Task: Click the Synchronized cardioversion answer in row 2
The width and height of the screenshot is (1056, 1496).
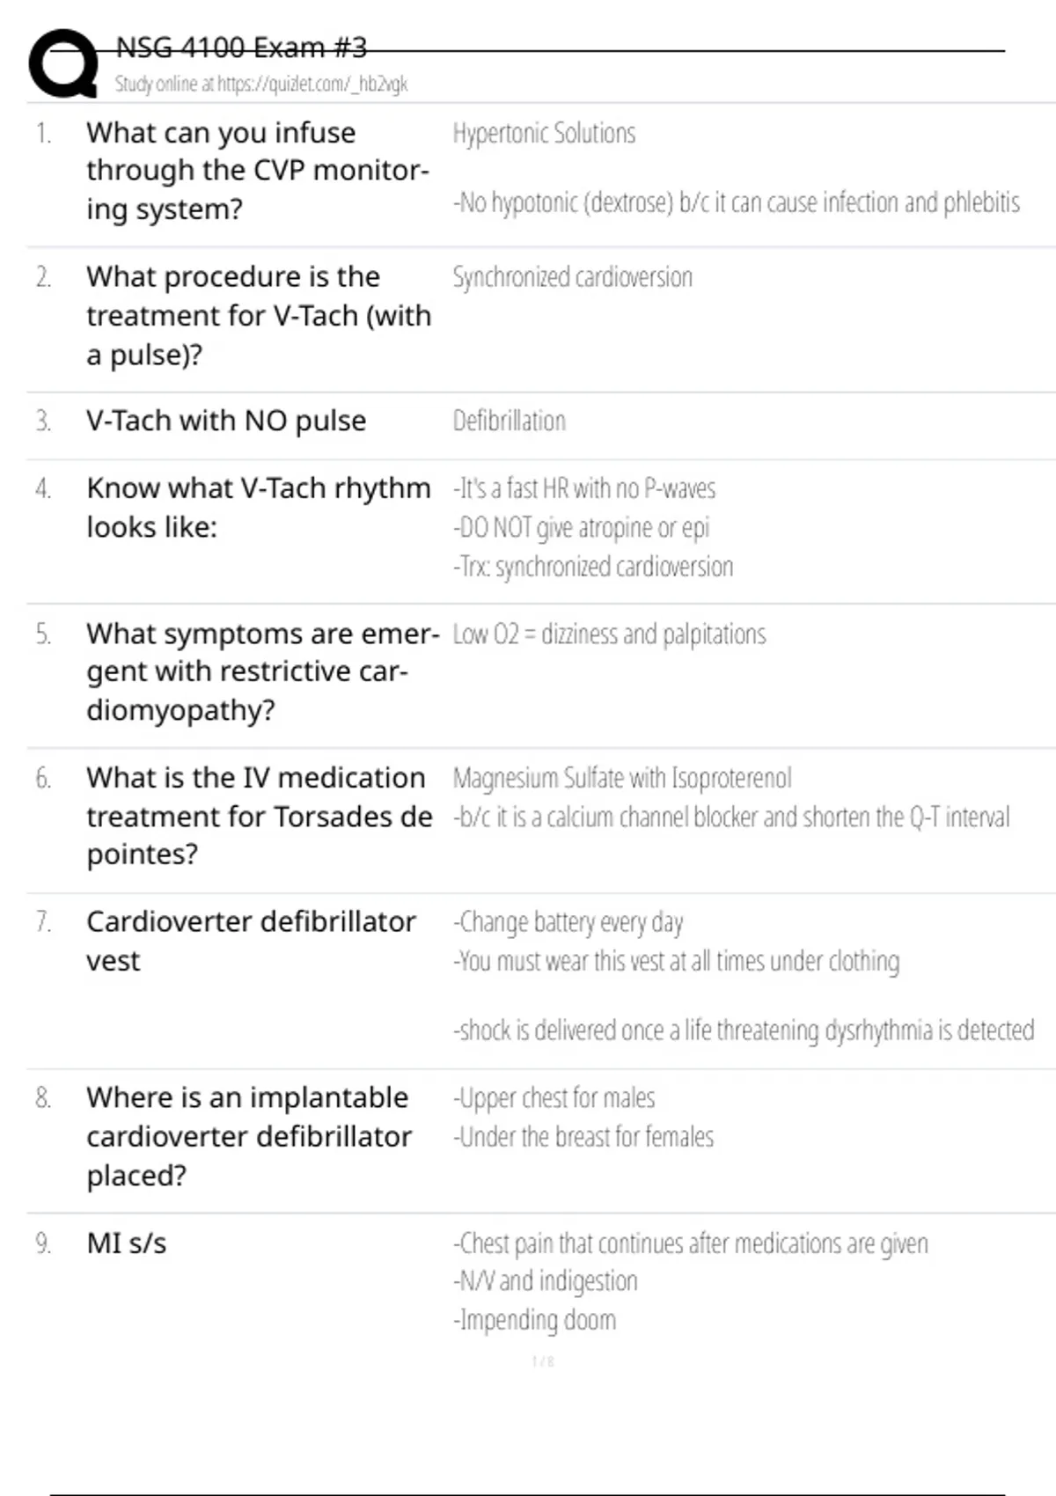Action: point(572,277)
